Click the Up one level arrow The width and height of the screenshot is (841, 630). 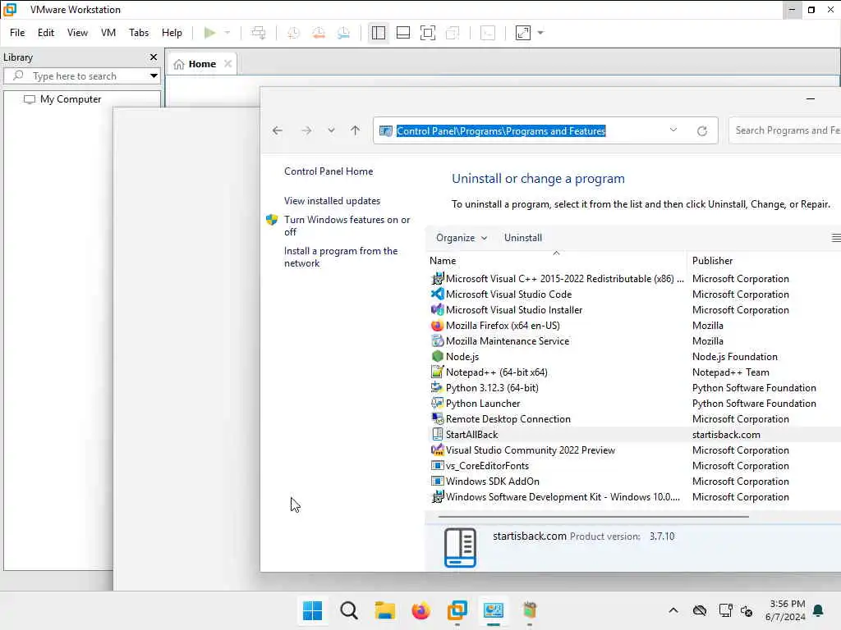tap(355, 130)
